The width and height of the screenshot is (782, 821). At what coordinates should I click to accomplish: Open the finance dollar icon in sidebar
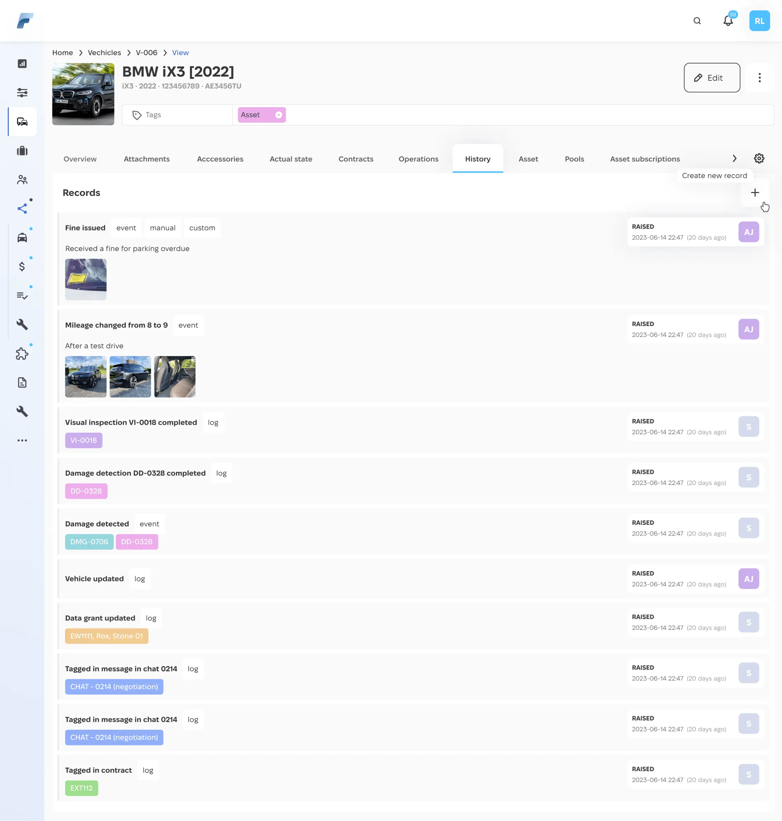[22, 267]
